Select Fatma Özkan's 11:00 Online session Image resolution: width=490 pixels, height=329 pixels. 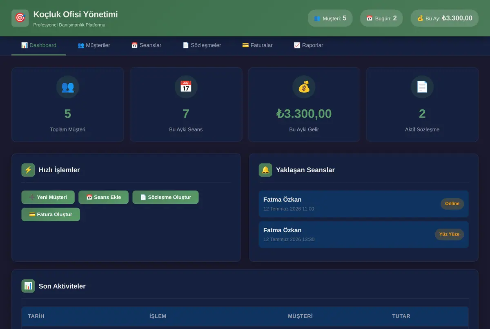(363, 204)
